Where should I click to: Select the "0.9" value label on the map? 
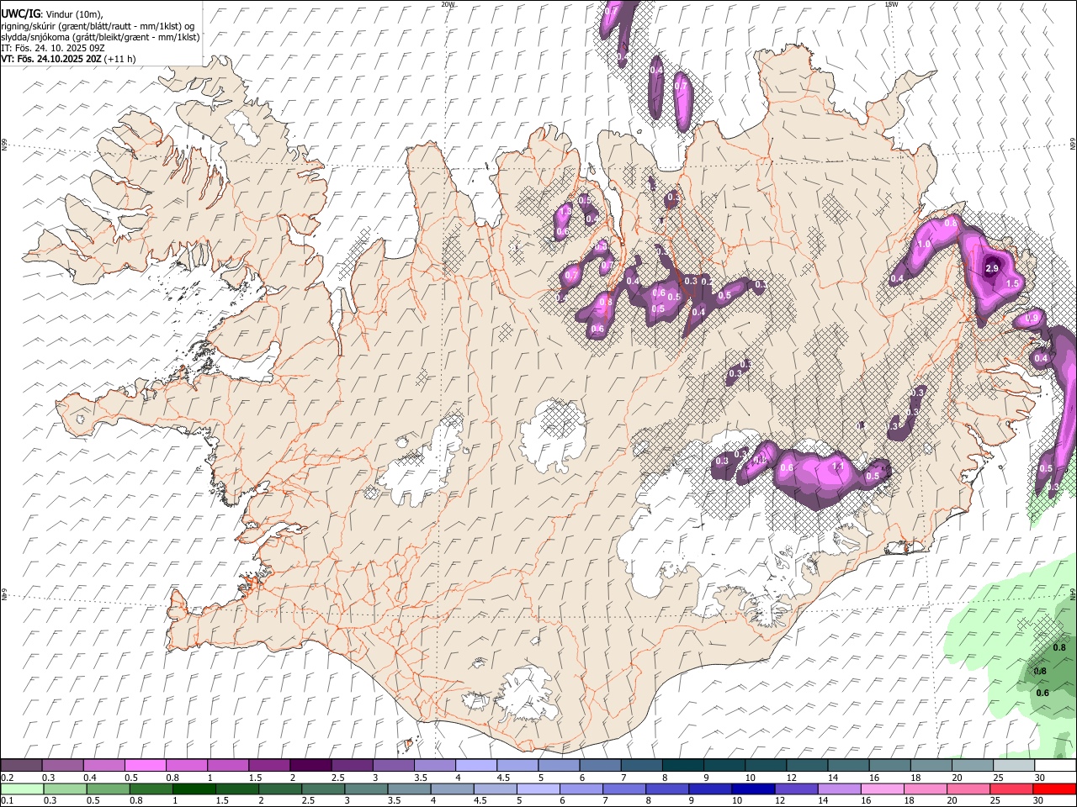point(1032,318)
